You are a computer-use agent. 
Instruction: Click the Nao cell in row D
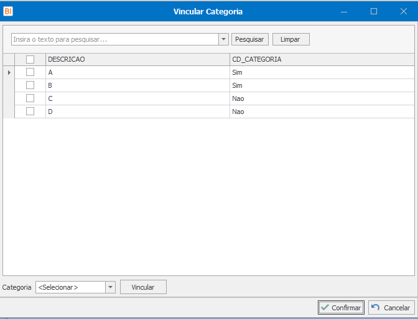click(x=322, y=112)
